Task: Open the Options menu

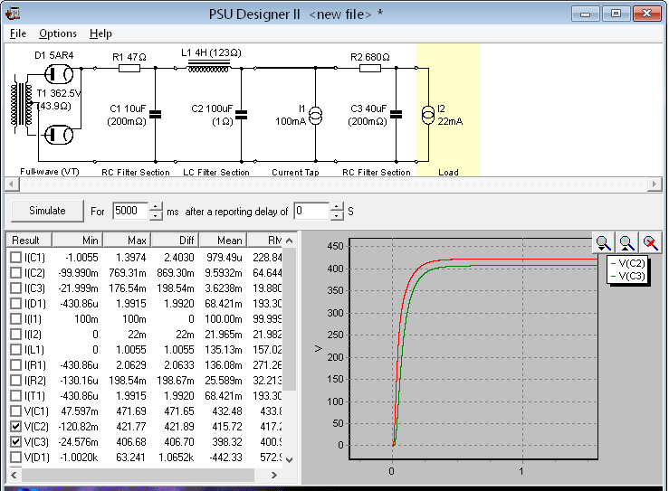Action: click(x=58, y=33)
